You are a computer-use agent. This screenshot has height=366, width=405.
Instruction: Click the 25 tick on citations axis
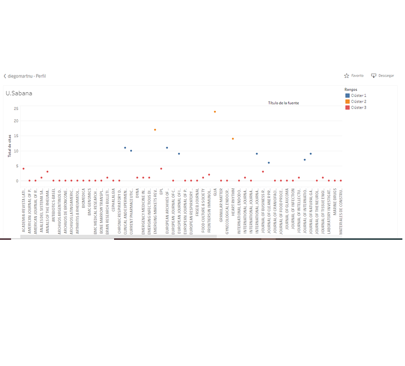point(16,109)
